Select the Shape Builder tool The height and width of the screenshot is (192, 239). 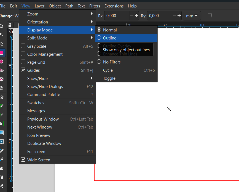[2, 44]
